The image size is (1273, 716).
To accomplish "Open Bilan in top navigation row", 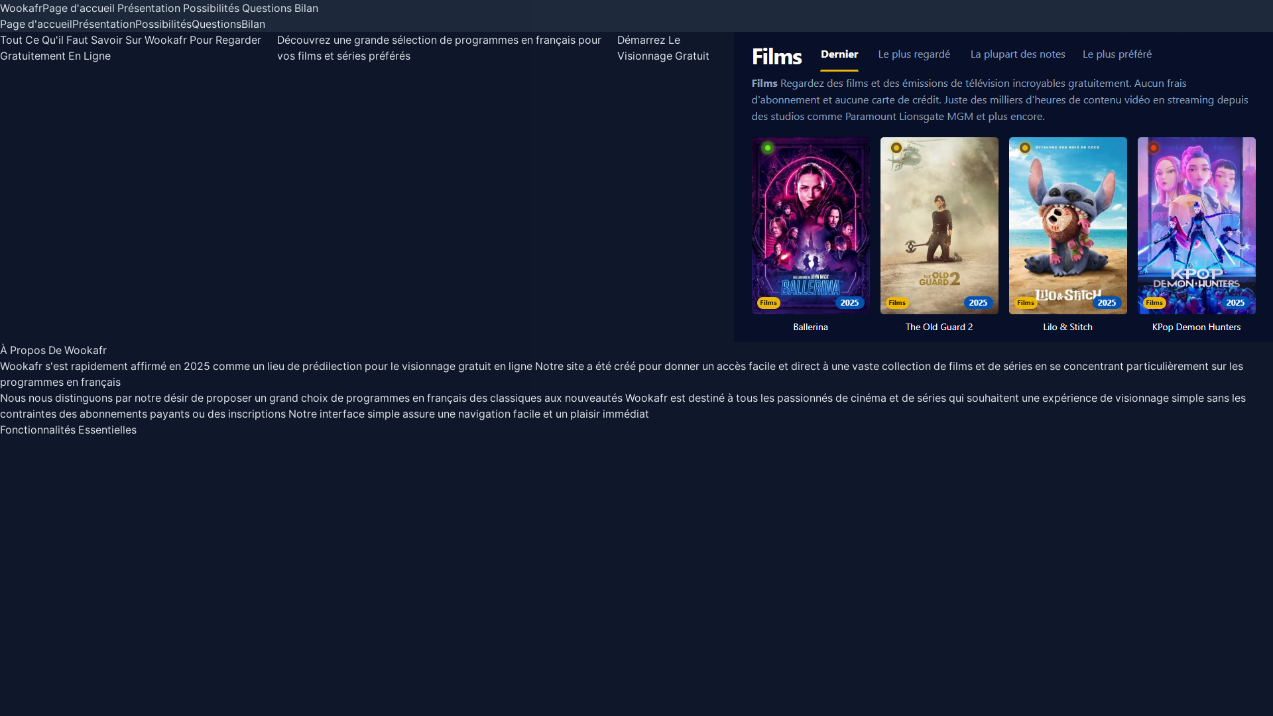I will point(306,8).
